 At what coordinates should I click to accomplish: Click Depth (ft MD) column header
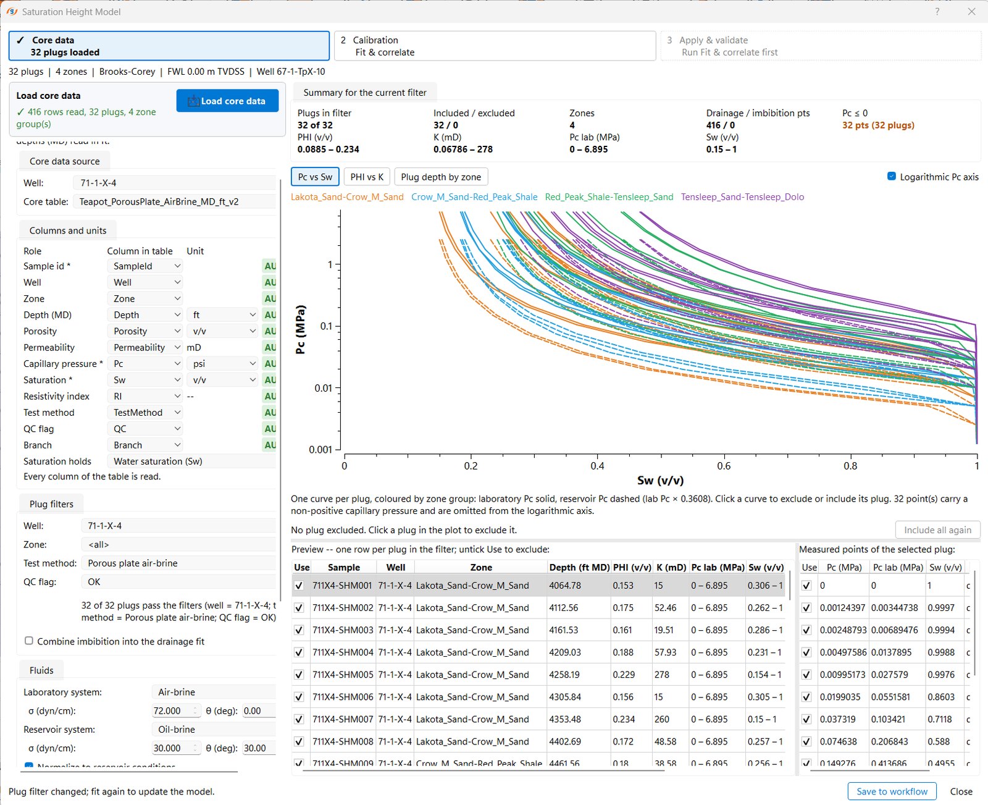(579, 567)
